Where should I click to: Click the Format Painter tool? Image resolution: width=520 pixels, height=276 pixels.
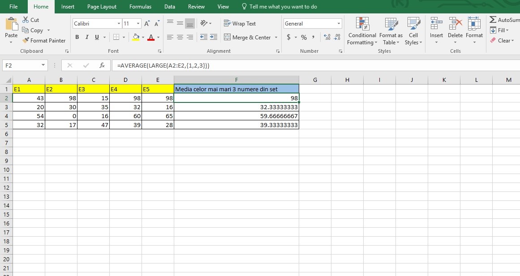(44, 40)
